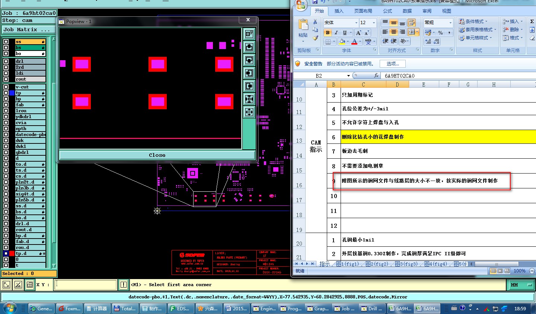
Task: Click the red font color A
Action: (355, 42)
